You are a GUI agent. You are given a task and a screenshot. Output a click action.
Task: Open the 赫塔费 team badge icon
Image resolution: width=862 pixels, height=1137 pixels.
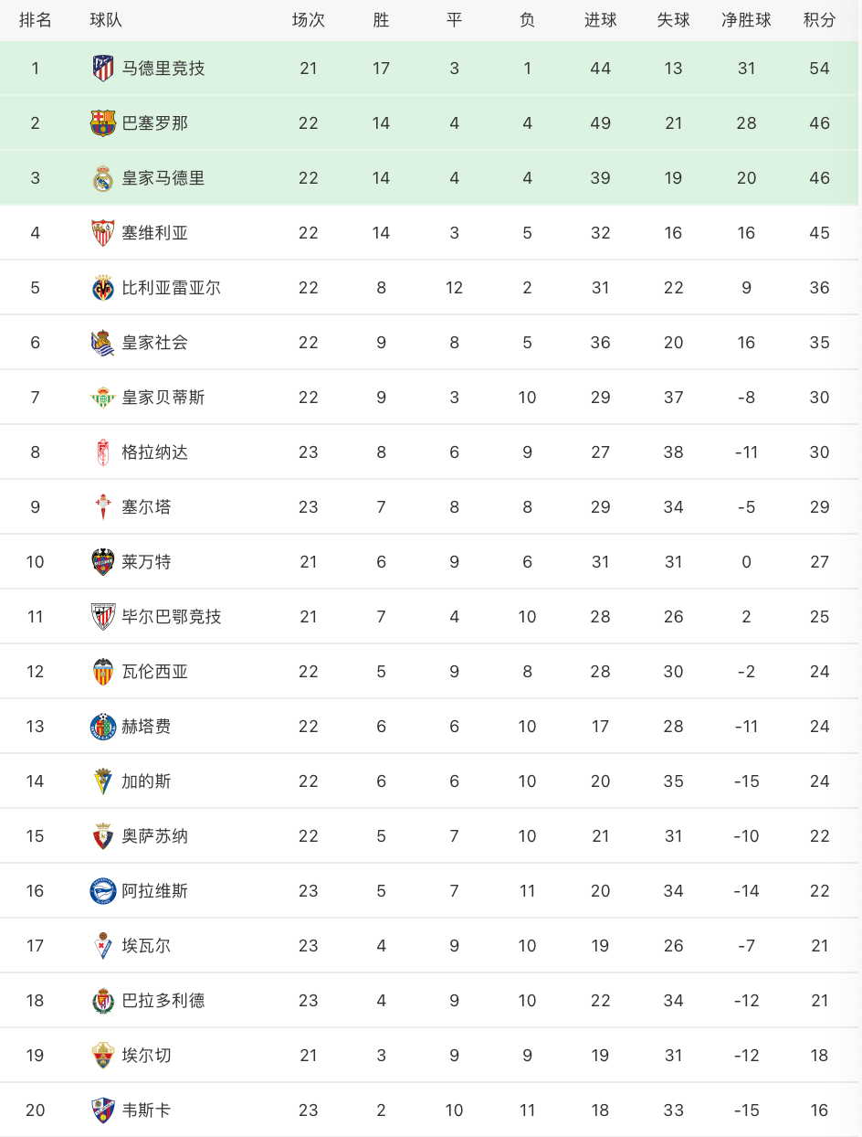click(x=103, y=727)
